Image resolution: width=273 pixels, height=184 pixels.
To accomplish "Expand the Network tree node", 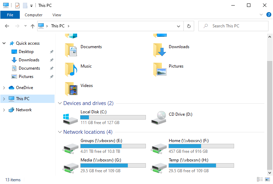I will pyautogui.click(x=4, y=110).
